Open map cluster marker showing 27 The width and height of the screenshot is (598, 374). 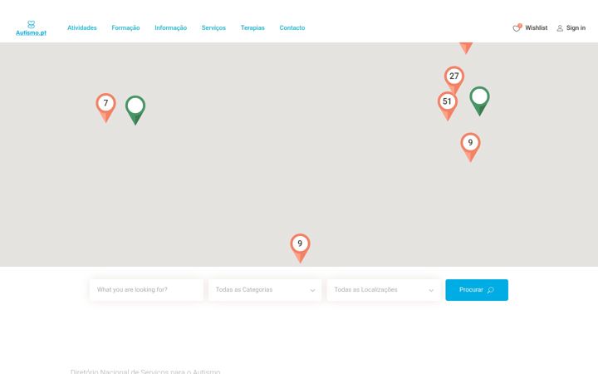click(x=453, y=80)
